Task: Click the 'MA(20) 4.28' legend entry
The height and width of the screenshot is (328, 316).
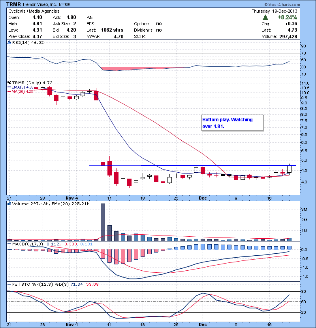Action: click(x=22, y=91)
